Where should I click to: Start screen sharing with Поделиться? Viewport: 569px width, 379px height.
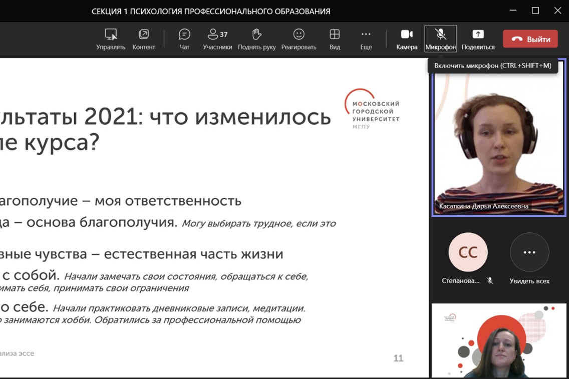[478, 39]
